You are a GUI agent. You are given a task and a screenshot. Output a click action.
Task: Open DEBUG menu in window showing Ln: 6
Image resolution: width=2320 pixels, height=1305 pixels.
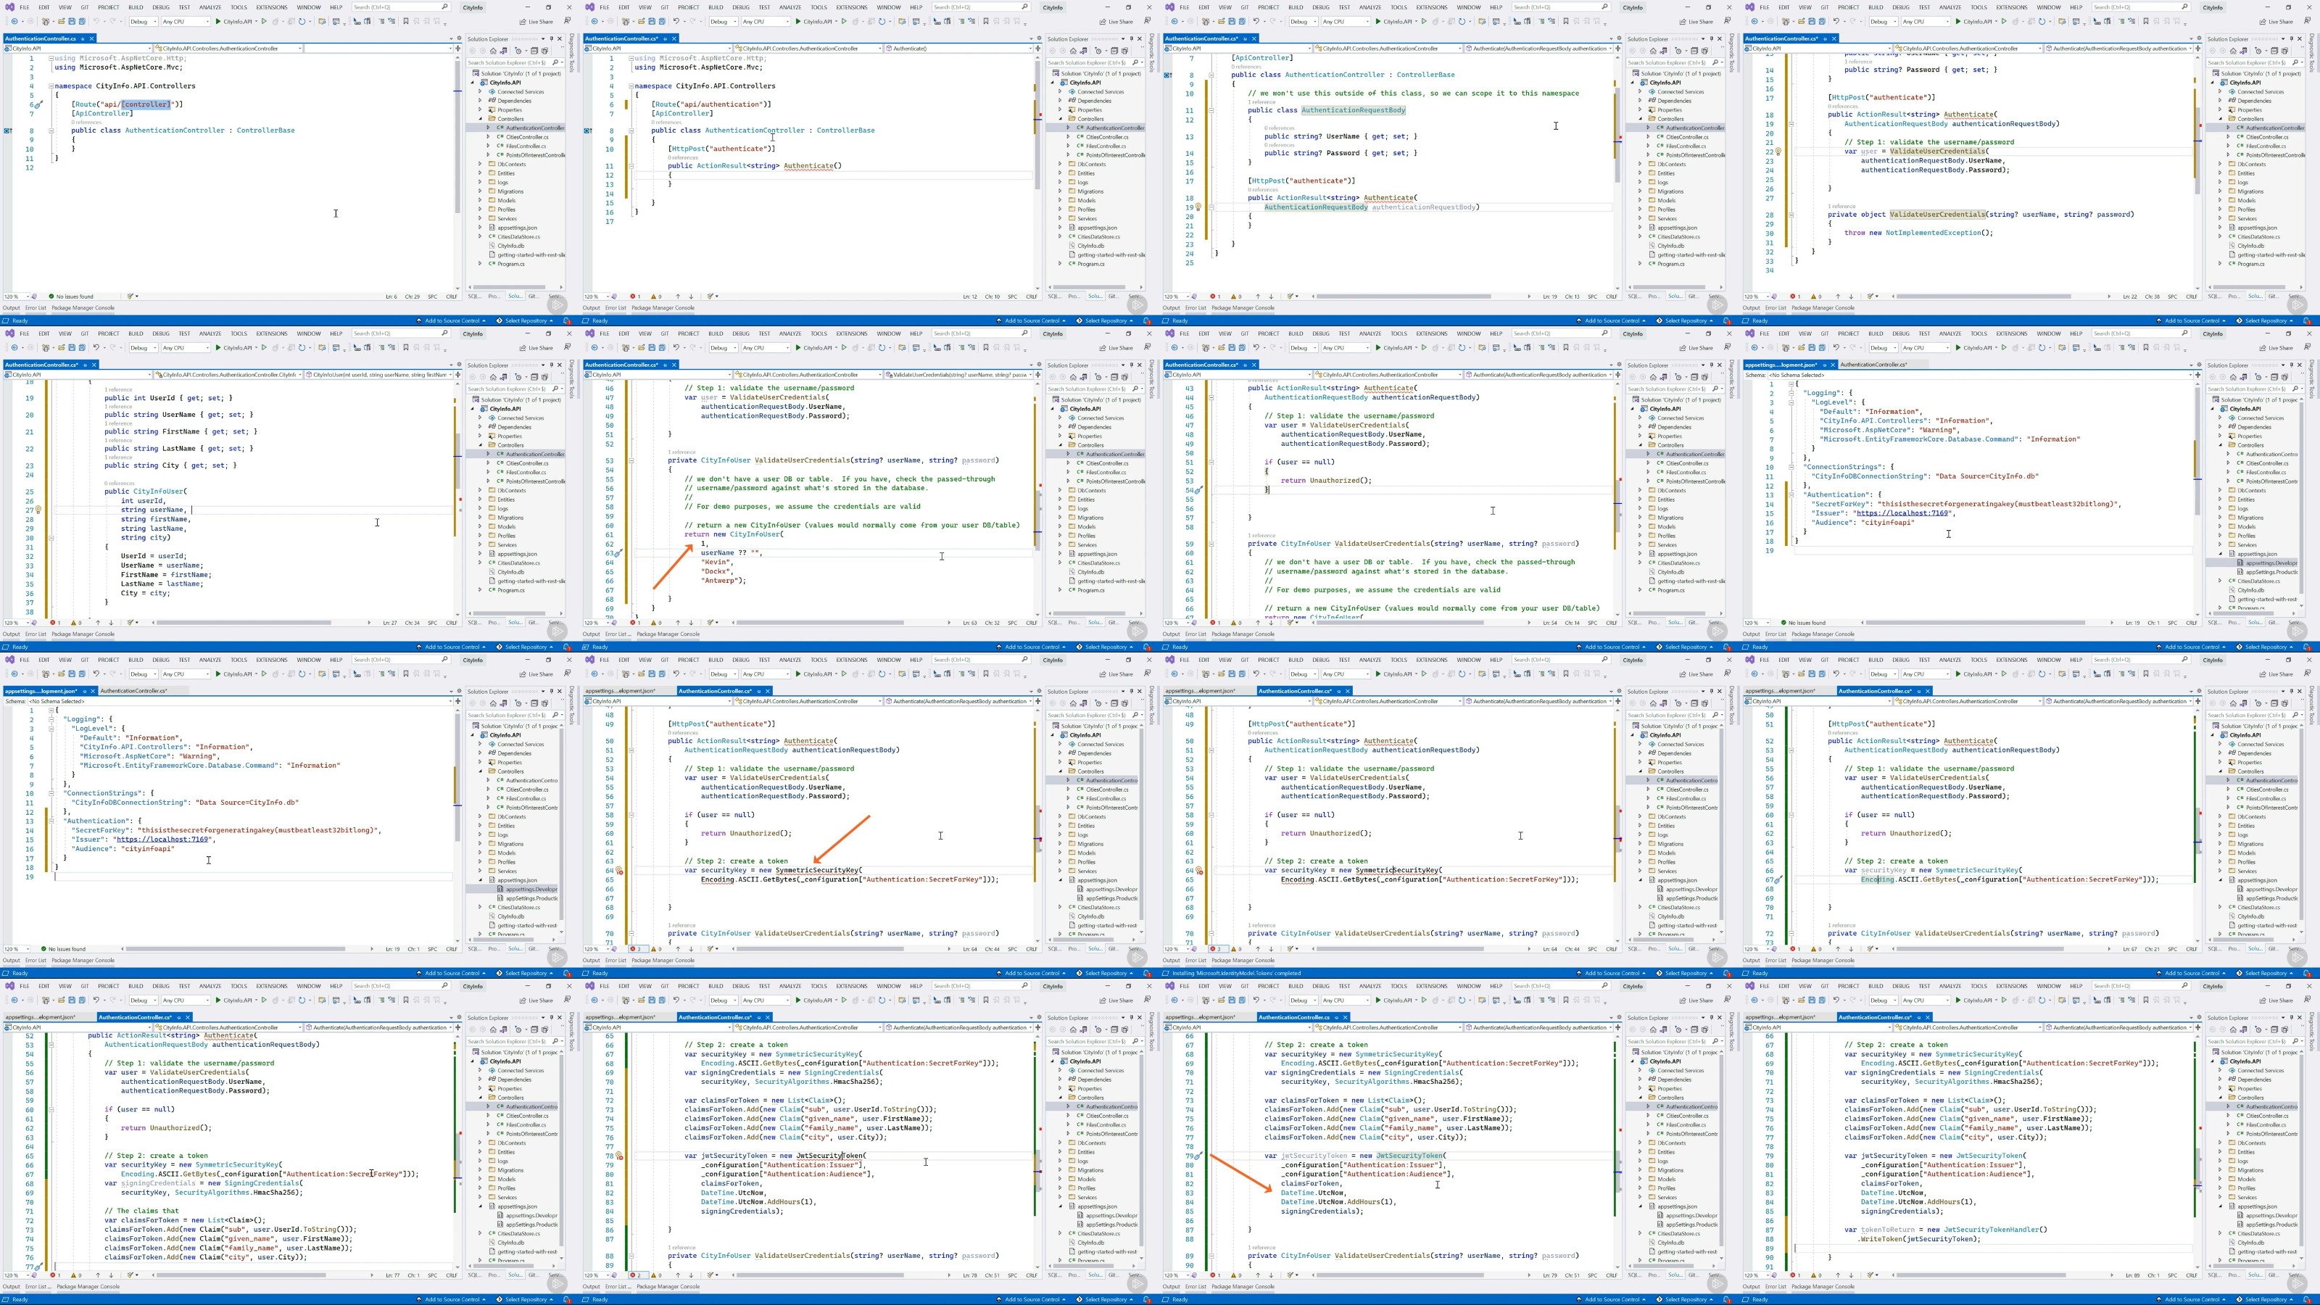pos(160,7)
